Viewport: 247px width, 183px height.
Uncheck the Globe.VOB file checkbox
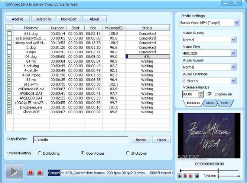pos(9,112)
